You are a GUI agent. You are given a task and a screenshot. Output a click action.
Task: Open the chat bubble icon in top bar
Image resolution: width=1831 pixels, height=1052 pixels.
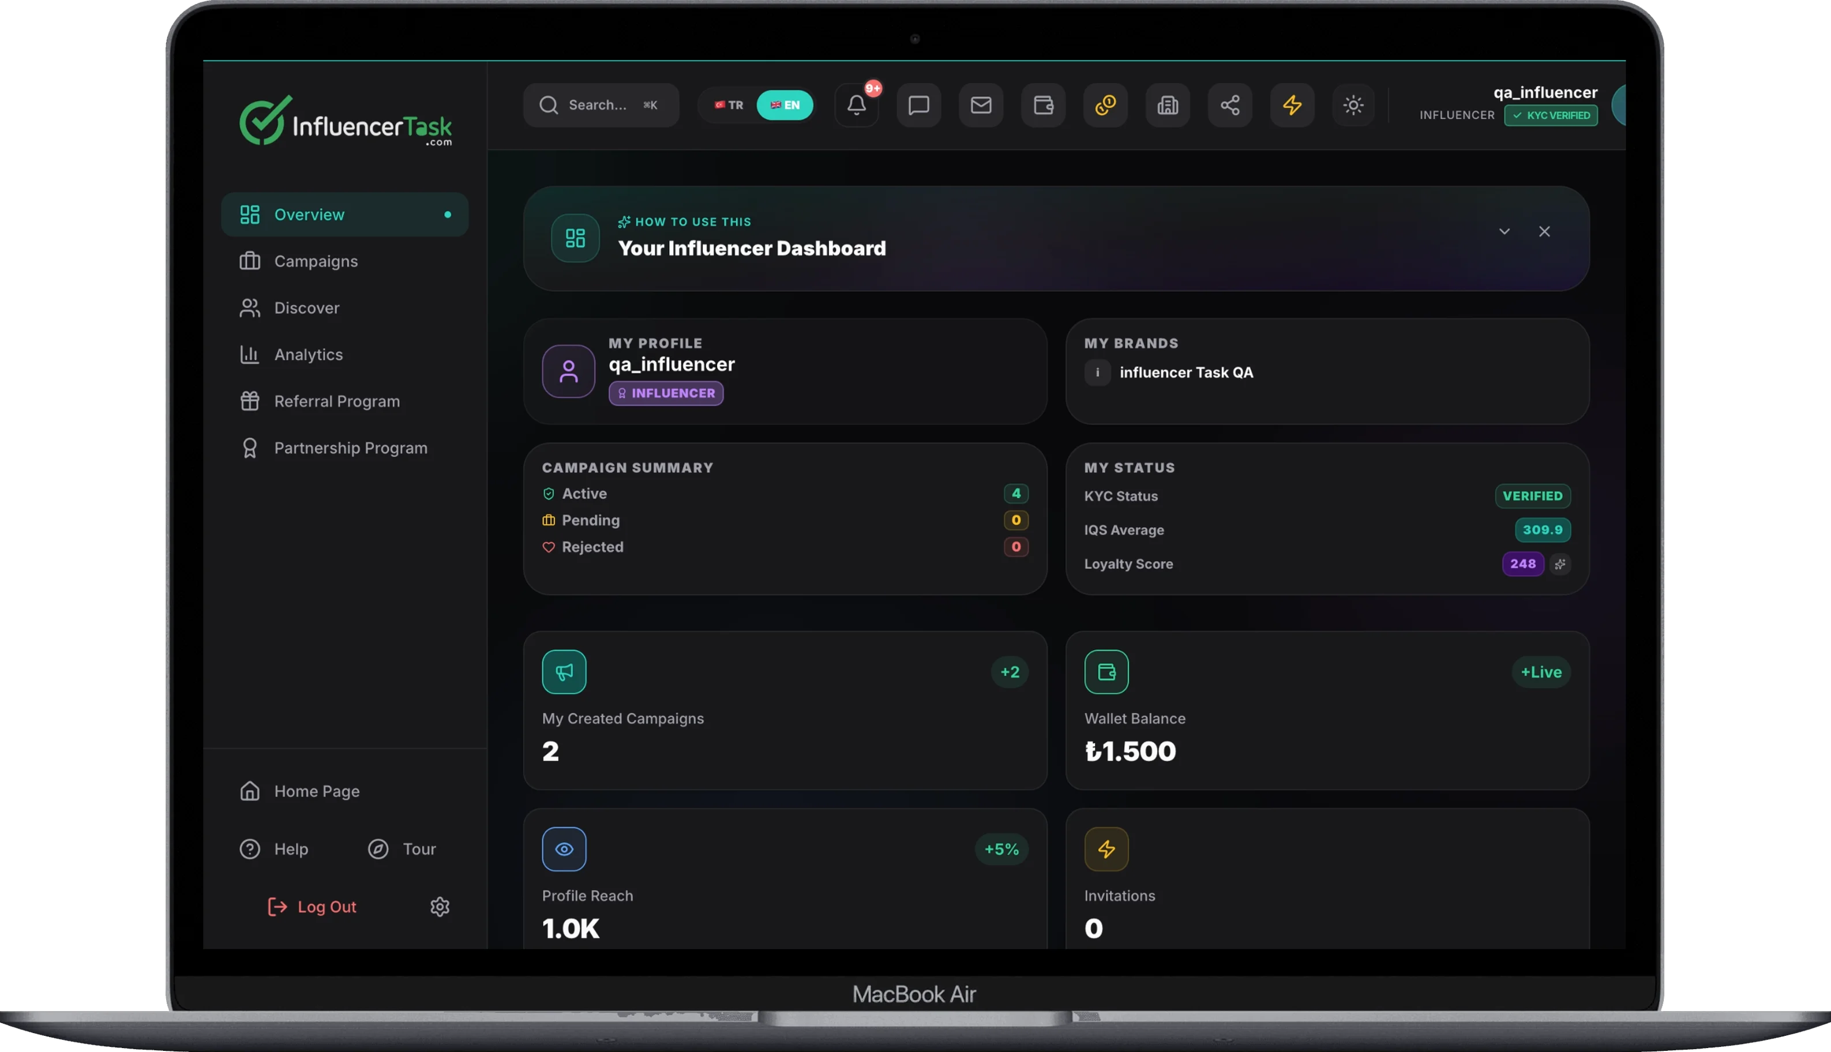[x=918, y=106]
